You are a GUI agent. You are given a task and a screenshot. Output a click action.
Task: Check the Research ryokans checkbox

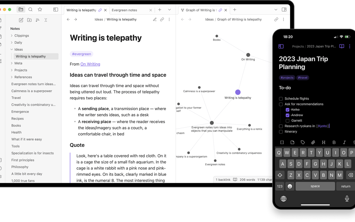281,126
